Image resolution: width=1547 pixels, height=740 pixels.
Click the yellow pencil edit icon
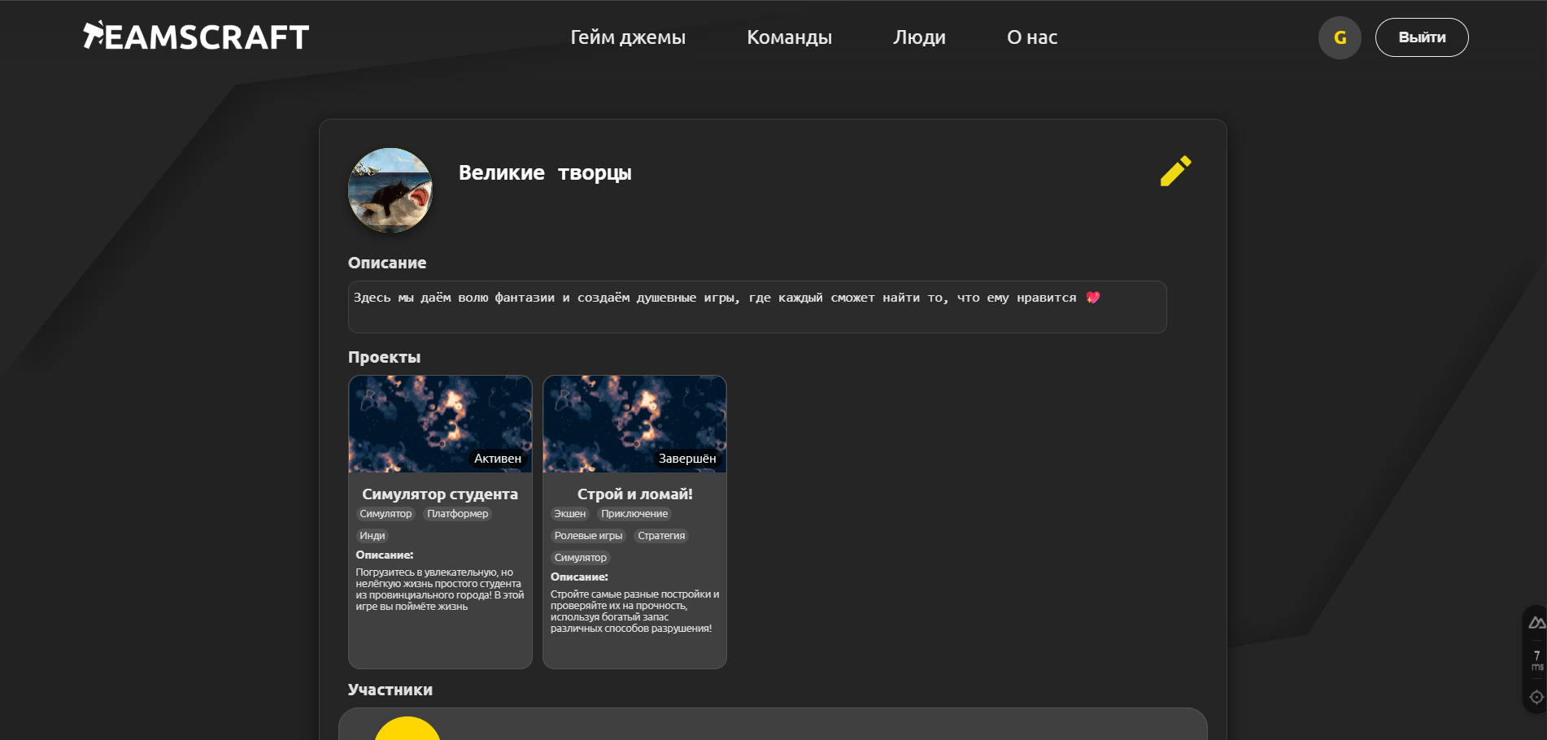[1175, 171]
